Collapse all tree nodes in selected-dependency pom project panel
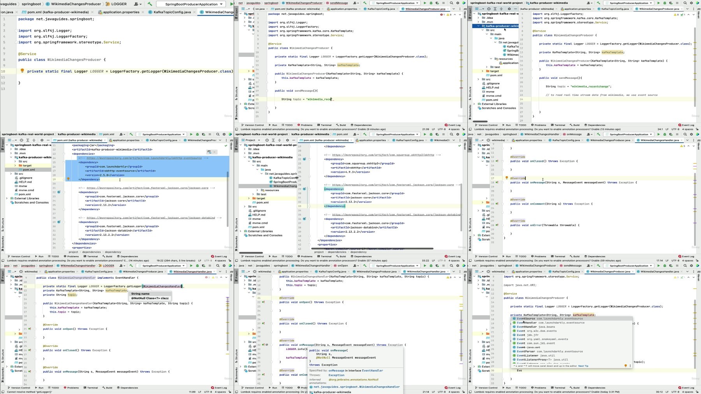This screenshot has width=701, height=394. pos(34,140)
